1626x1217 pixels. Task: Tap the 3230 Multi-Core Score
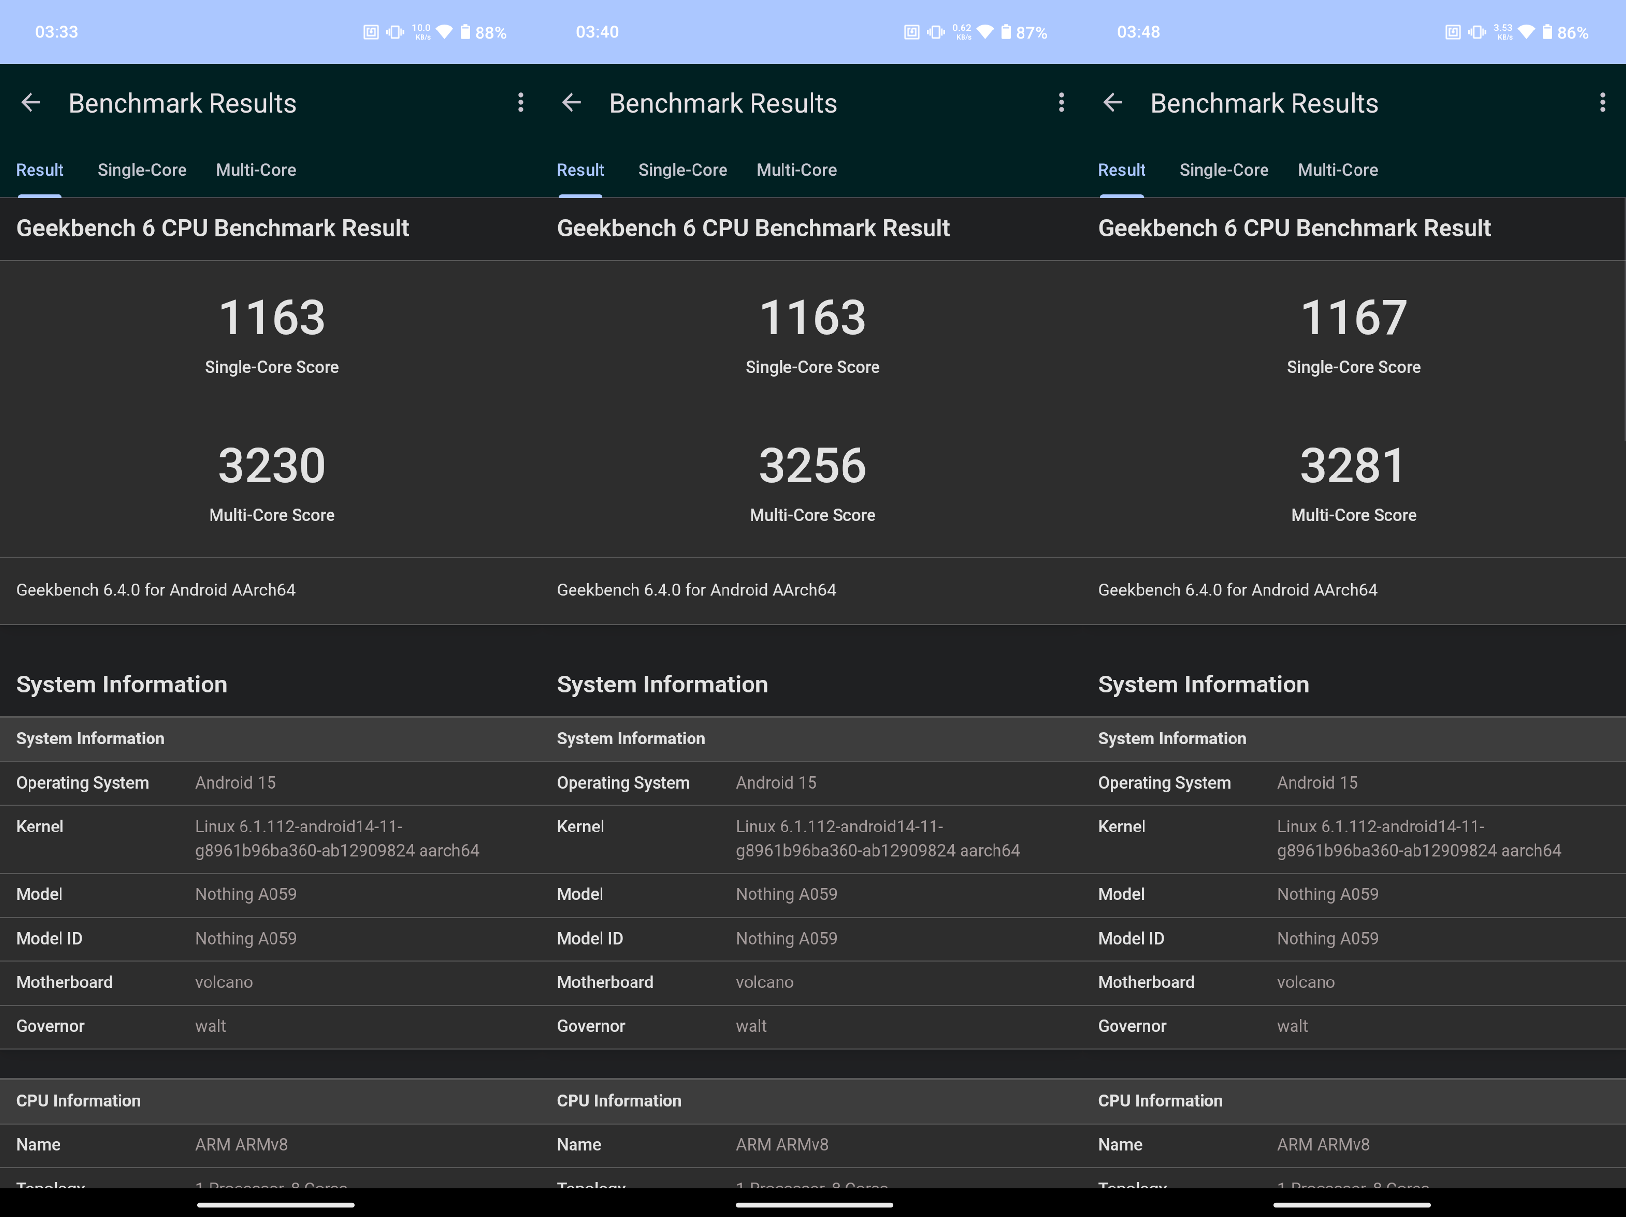click(x=271, y=466)
